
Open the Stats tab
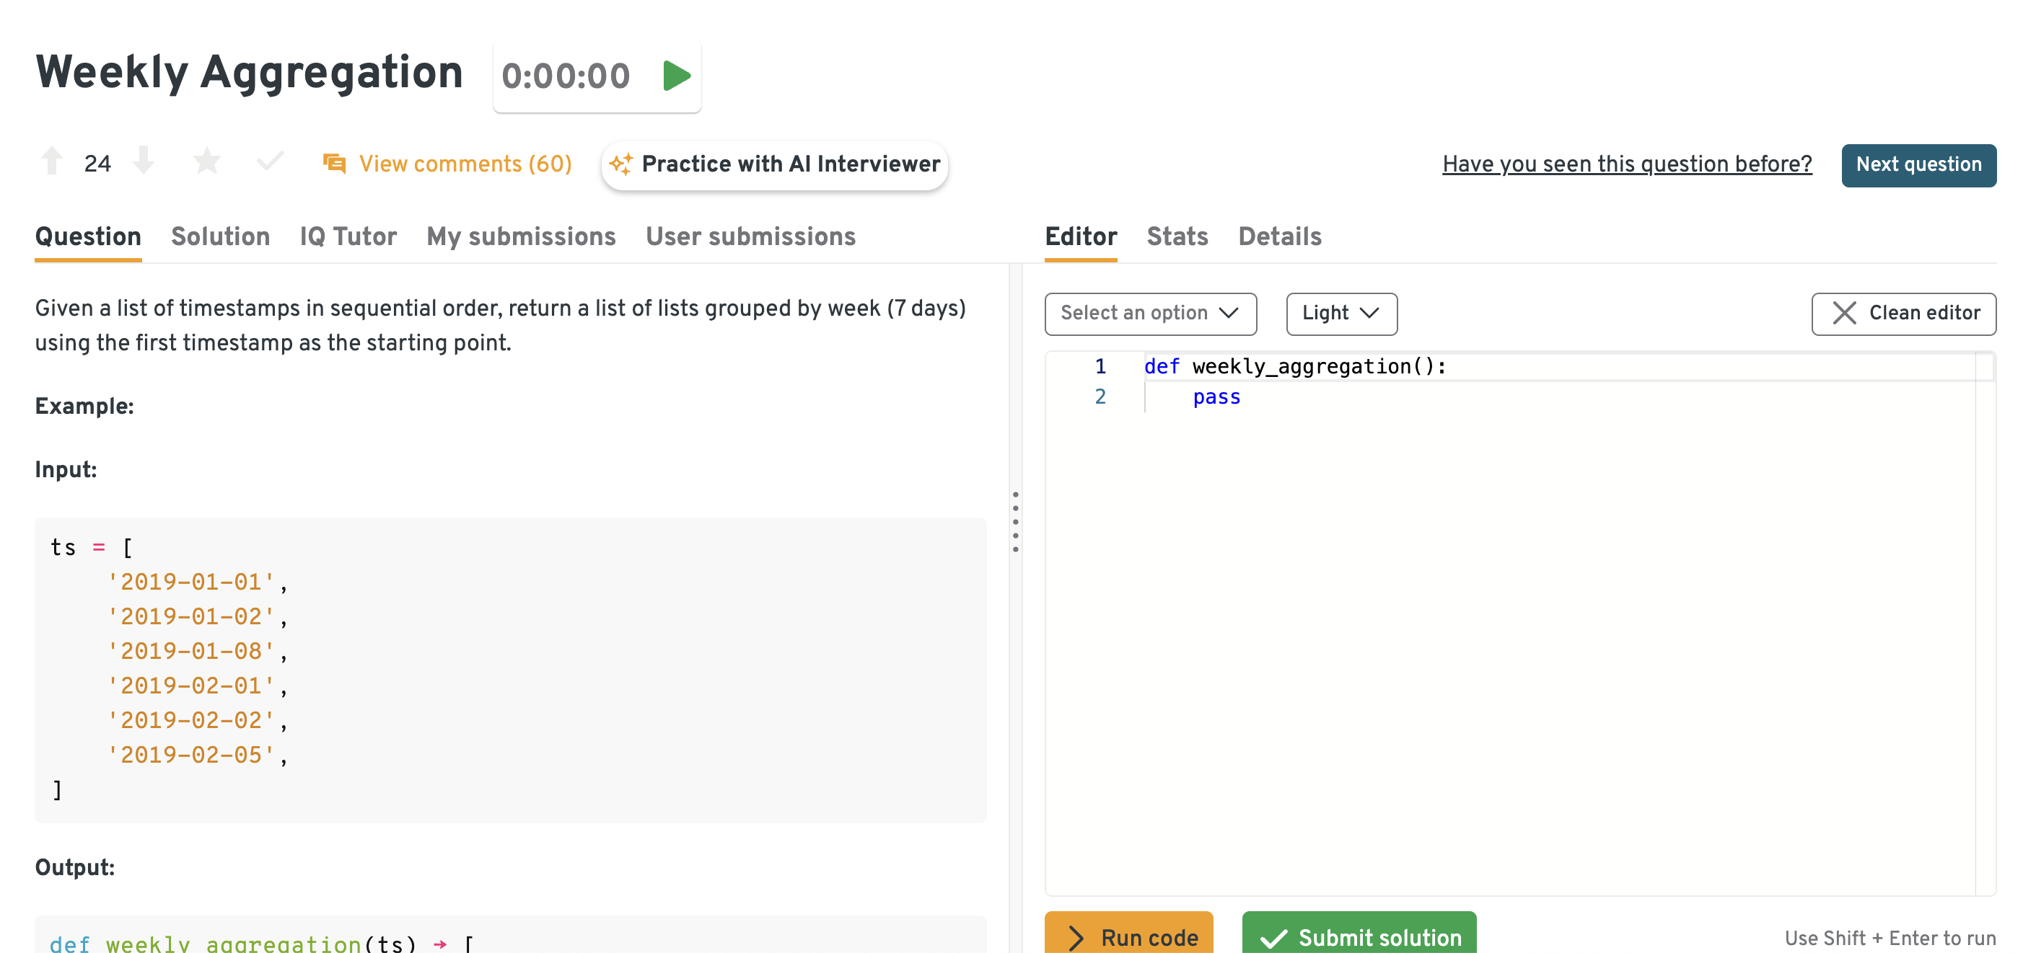(1177, 236)
